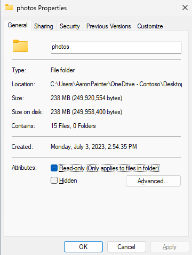Click the Created date value
Image resolution: width=192 pixels, height=255 pixels.
click(x=94, y=147)
